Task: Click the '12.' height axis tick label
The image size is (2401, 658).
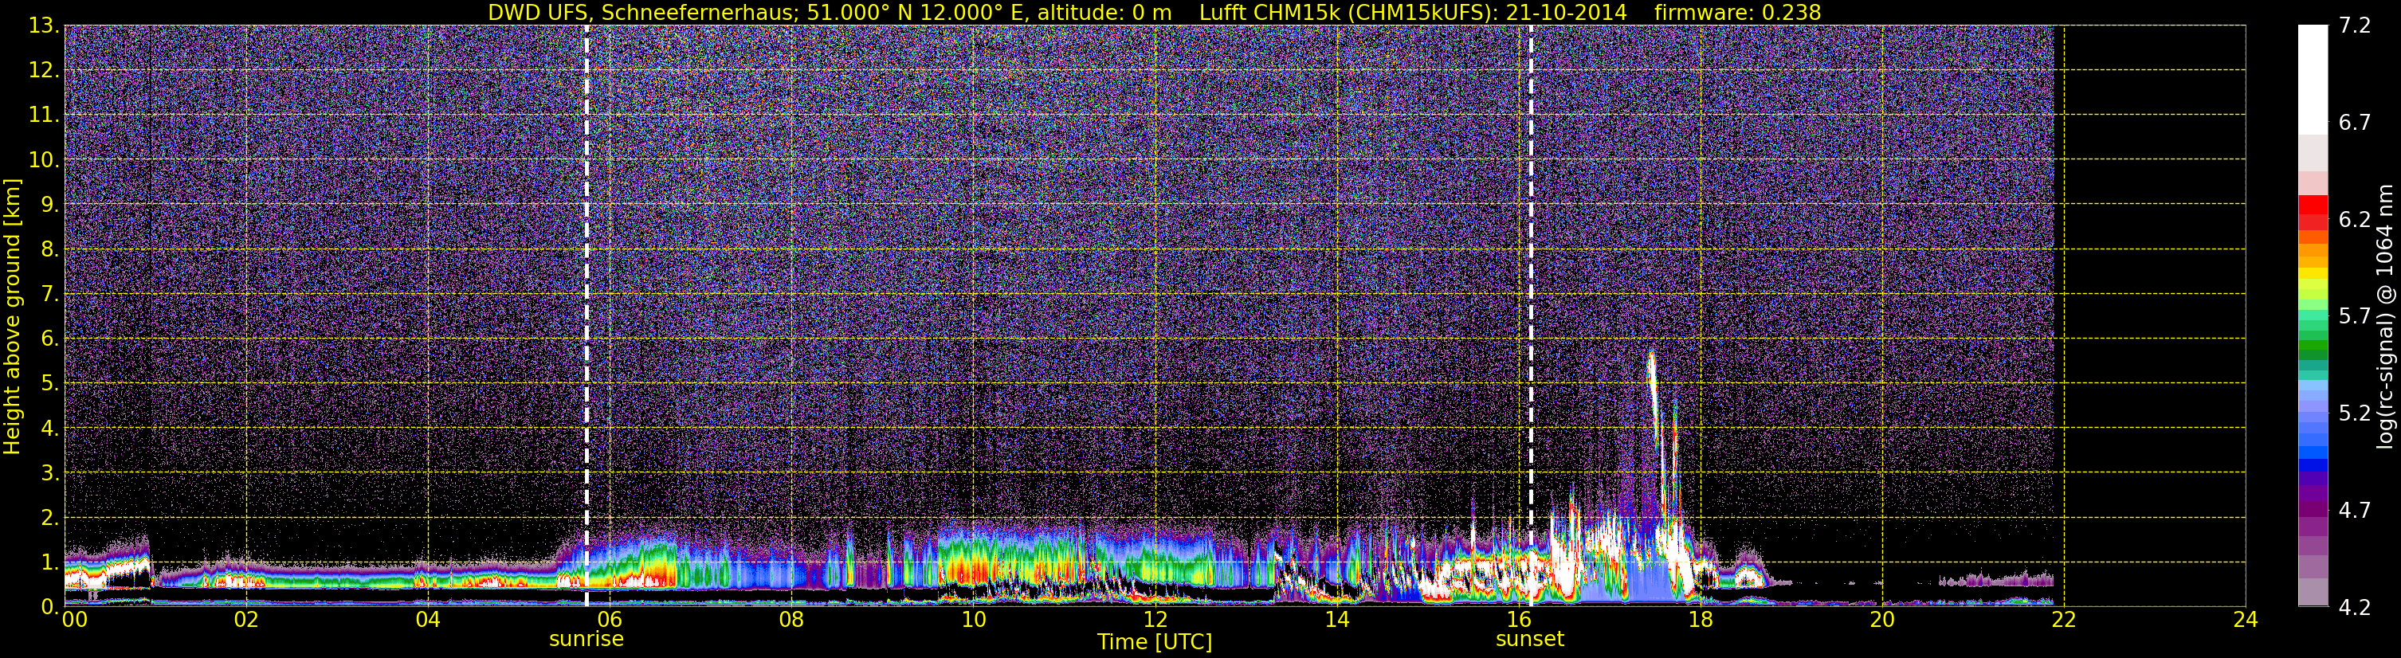Action: (43, 71)
